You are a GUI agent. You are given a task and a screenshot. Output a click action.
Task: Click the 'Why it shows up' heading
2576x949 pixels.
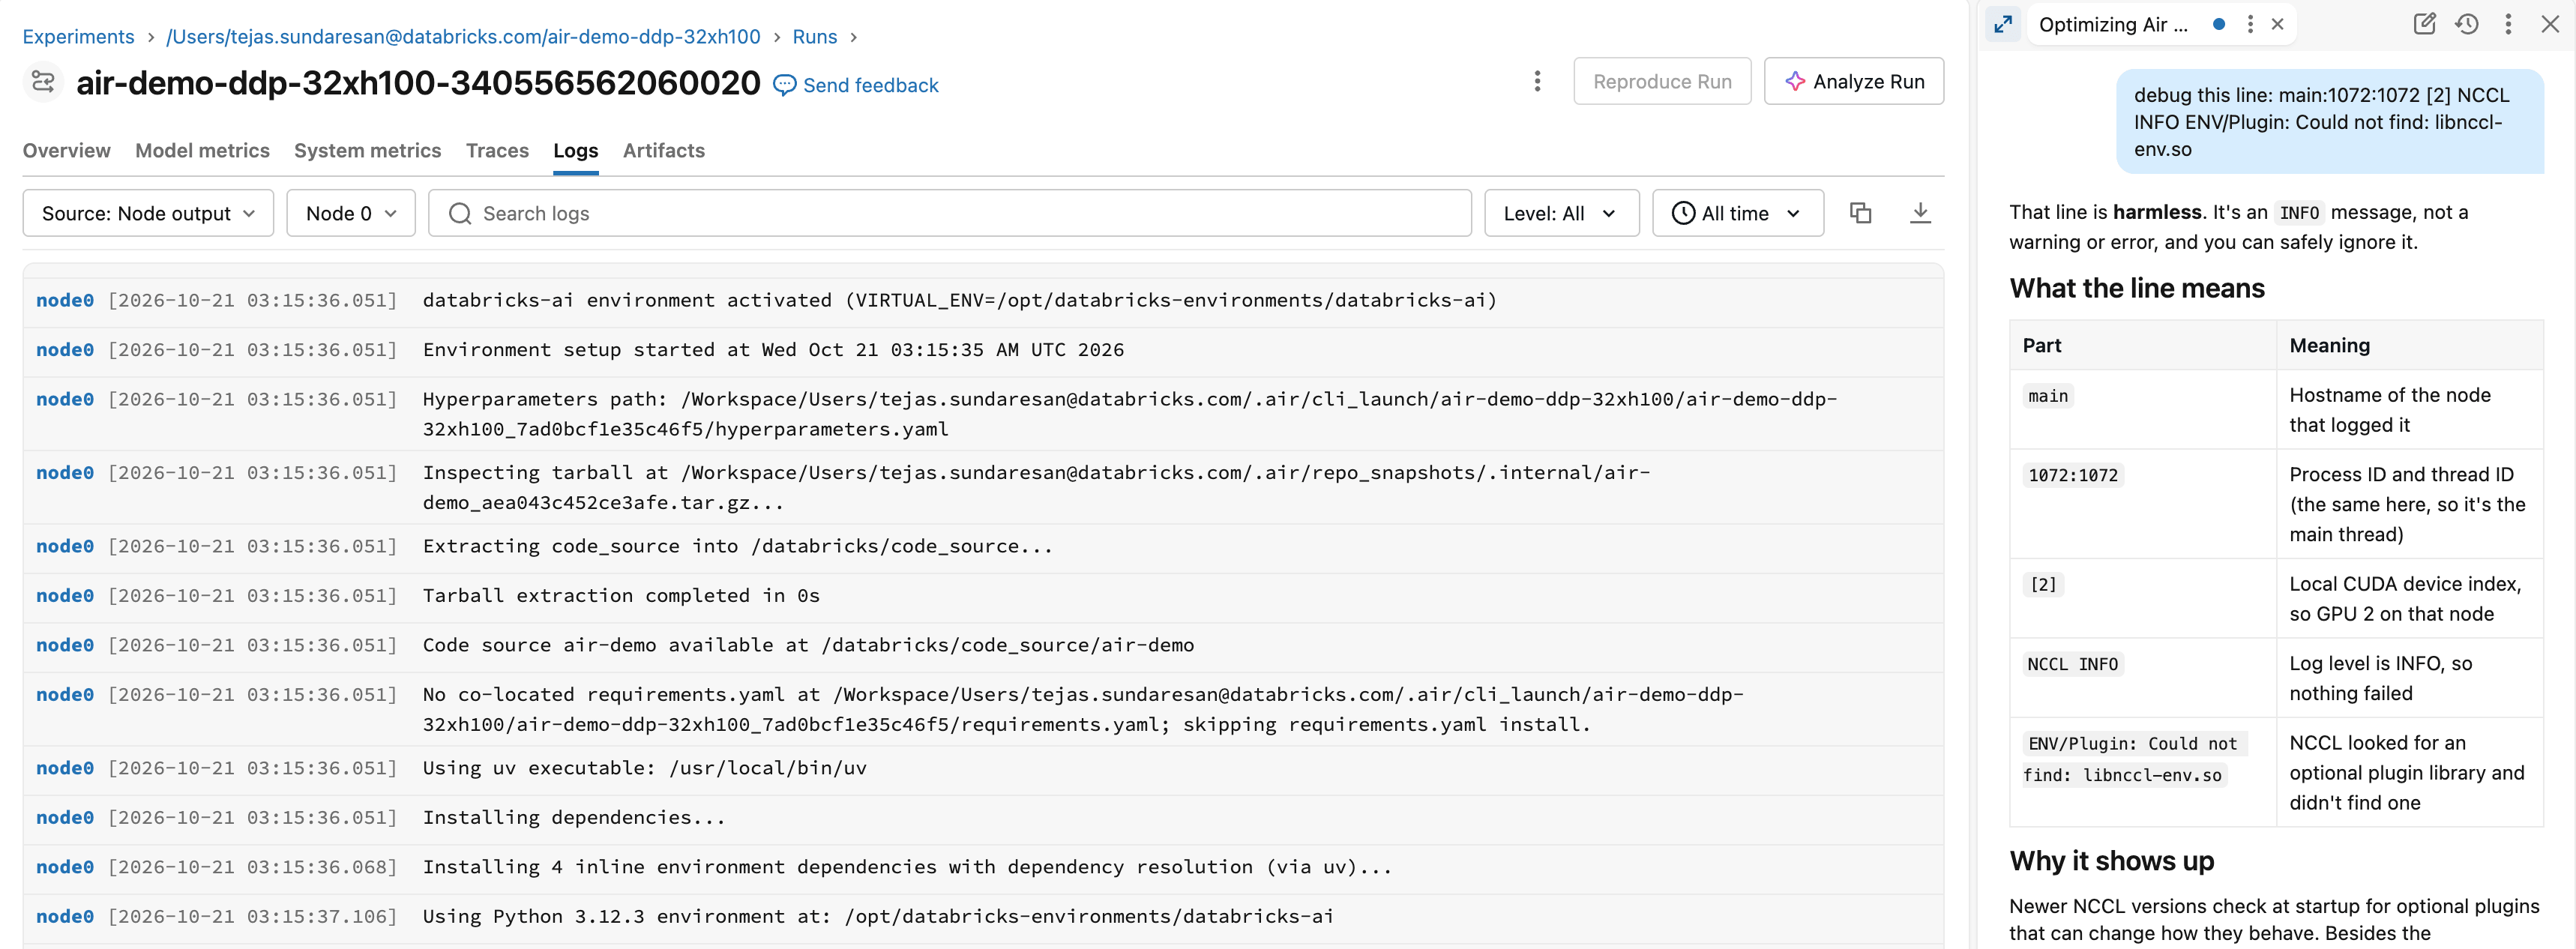click(2111, 861)
